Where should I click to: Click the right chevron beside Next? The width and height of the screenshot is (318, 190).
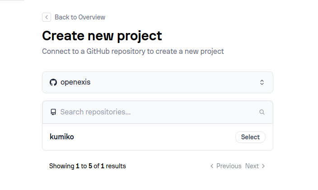(263, 166)
